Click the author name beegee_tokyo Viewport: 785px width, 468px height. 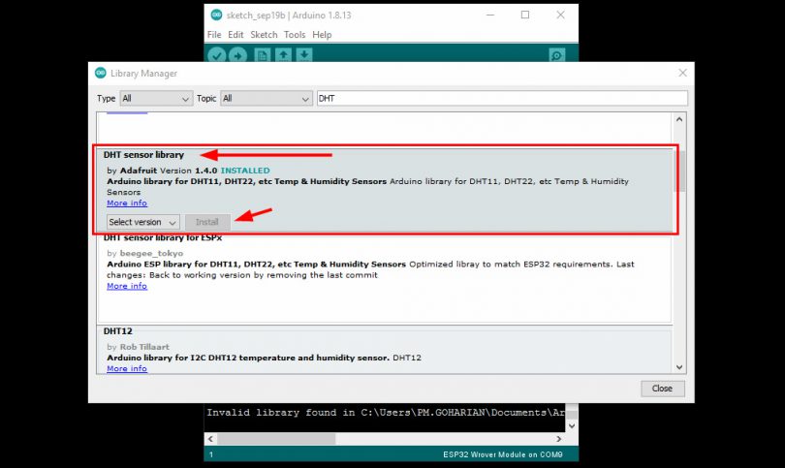152,253
